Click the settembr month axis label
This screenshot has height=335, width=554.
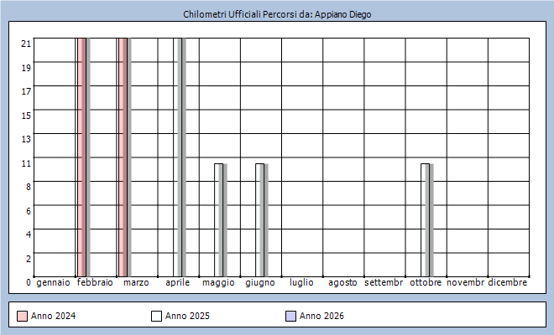point(384,283)
